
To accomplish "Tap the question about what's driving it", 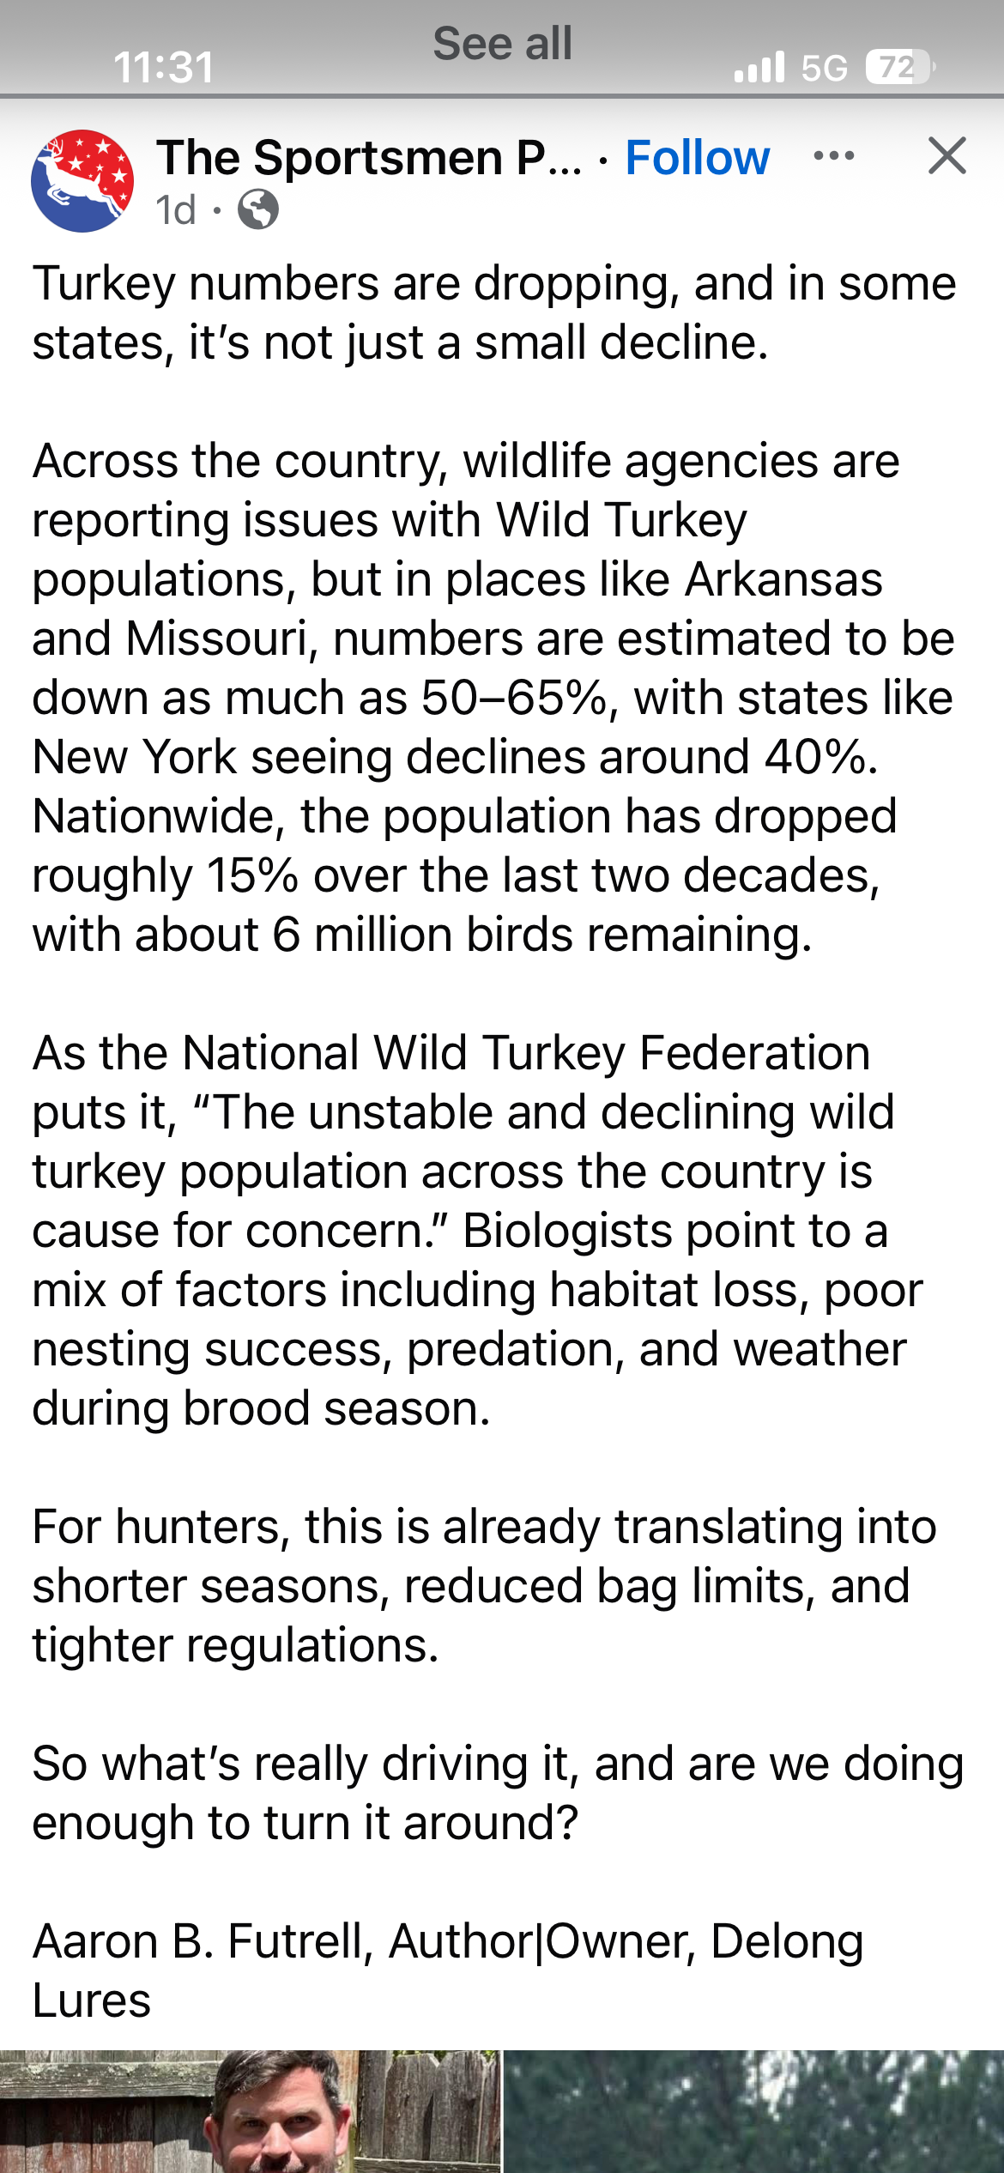I will (499, 1793).
